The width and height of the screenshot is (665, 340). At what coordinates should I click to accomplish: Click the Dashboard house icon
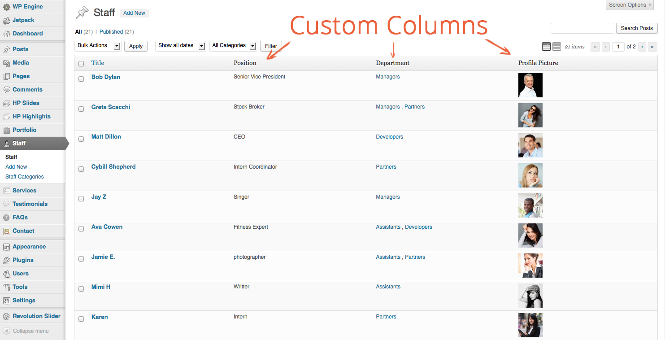(x=6, y=34)
